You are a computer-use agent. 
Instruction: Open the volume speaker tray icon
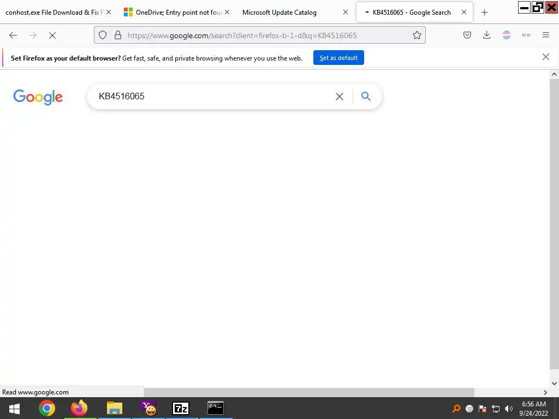[x=509, y=409]
